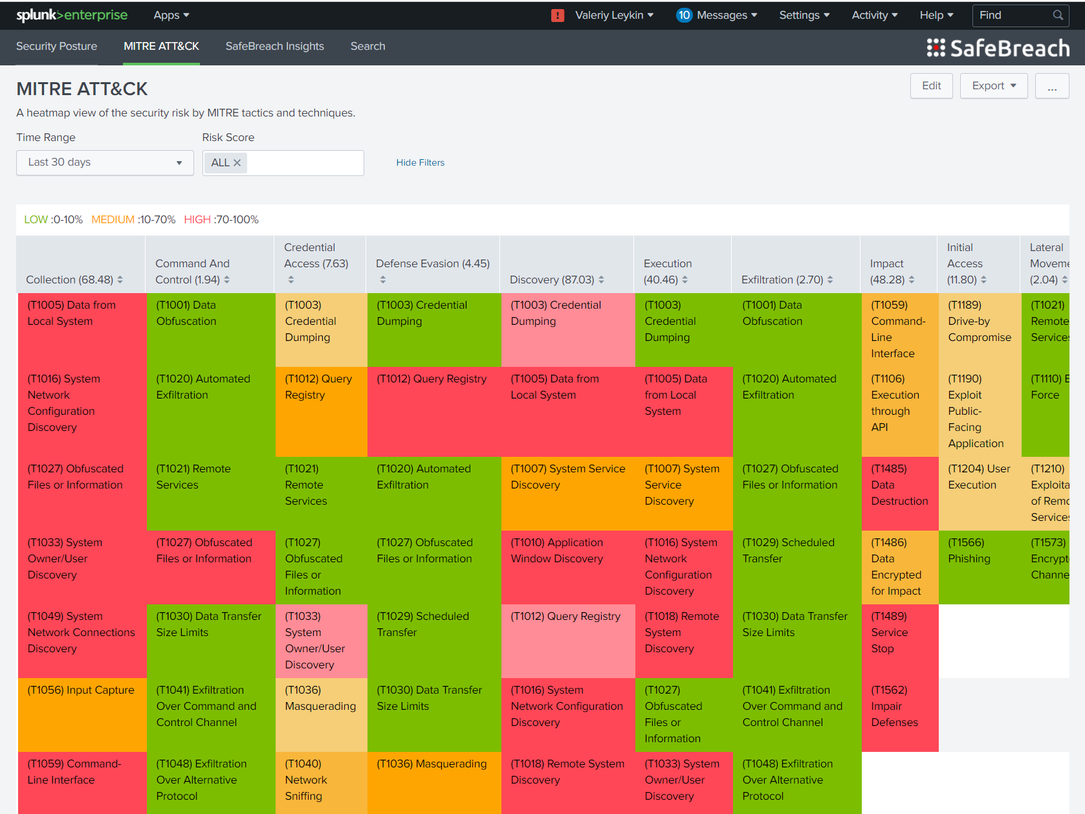Click T1029 Scheduled Transfer in Defense Evasion

tap(434, 641)
